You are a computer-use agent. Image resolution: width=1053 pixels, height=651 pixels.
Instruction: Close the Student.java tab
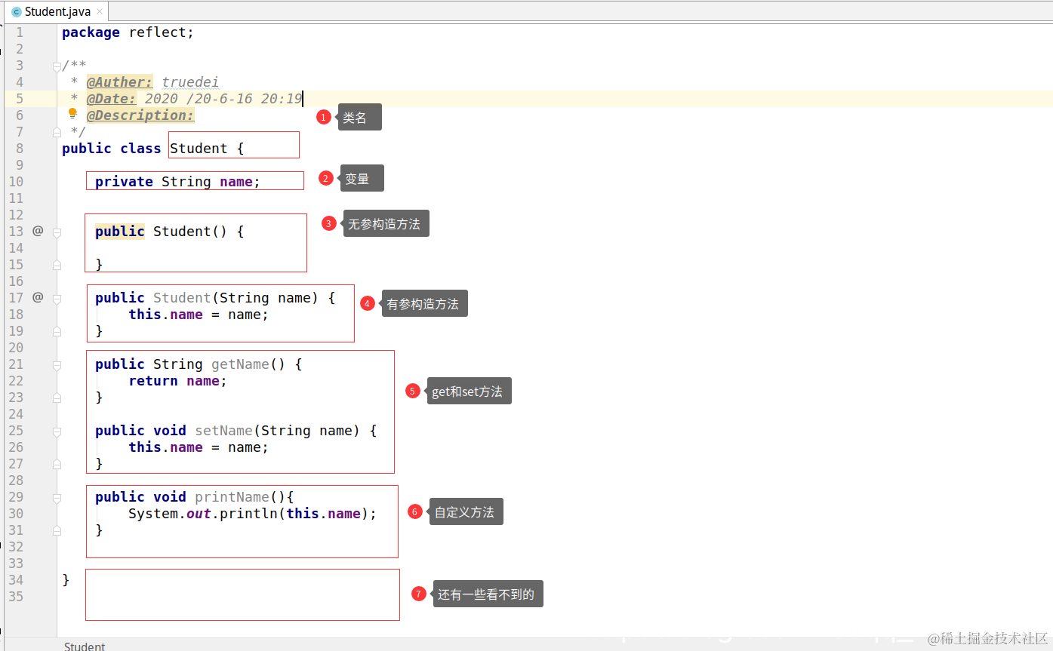pyautogui.click(x=100, y=11)
